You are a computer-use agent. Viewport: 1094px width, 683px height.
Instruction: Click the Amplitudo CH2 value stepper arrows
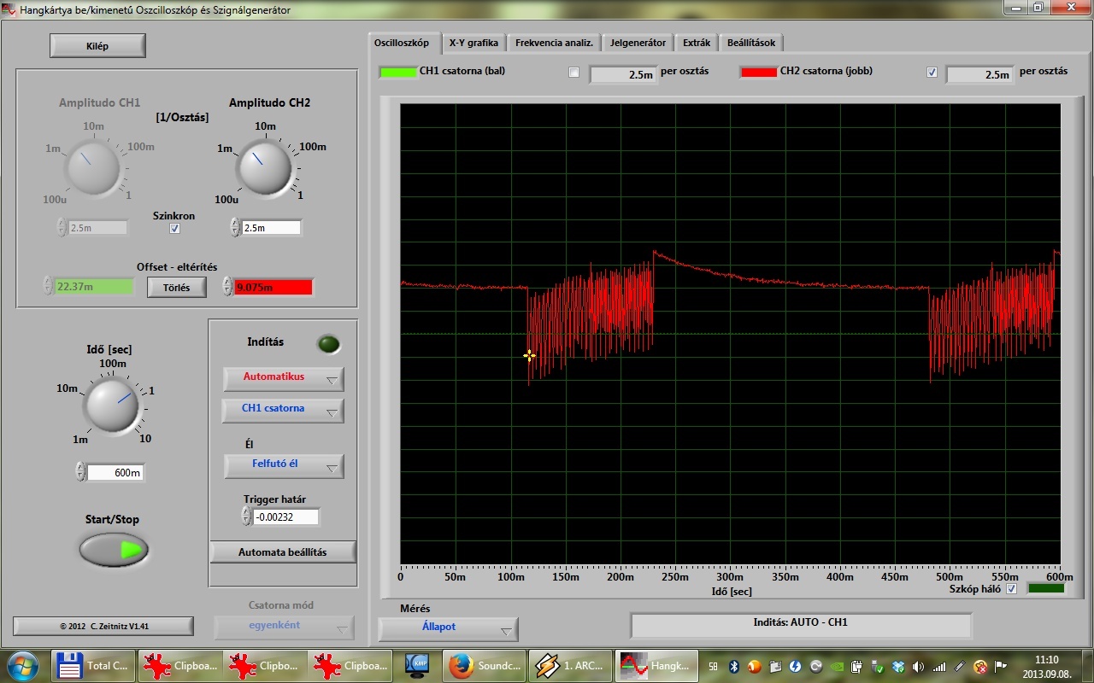pyautogui.click(x=235, y=227)
